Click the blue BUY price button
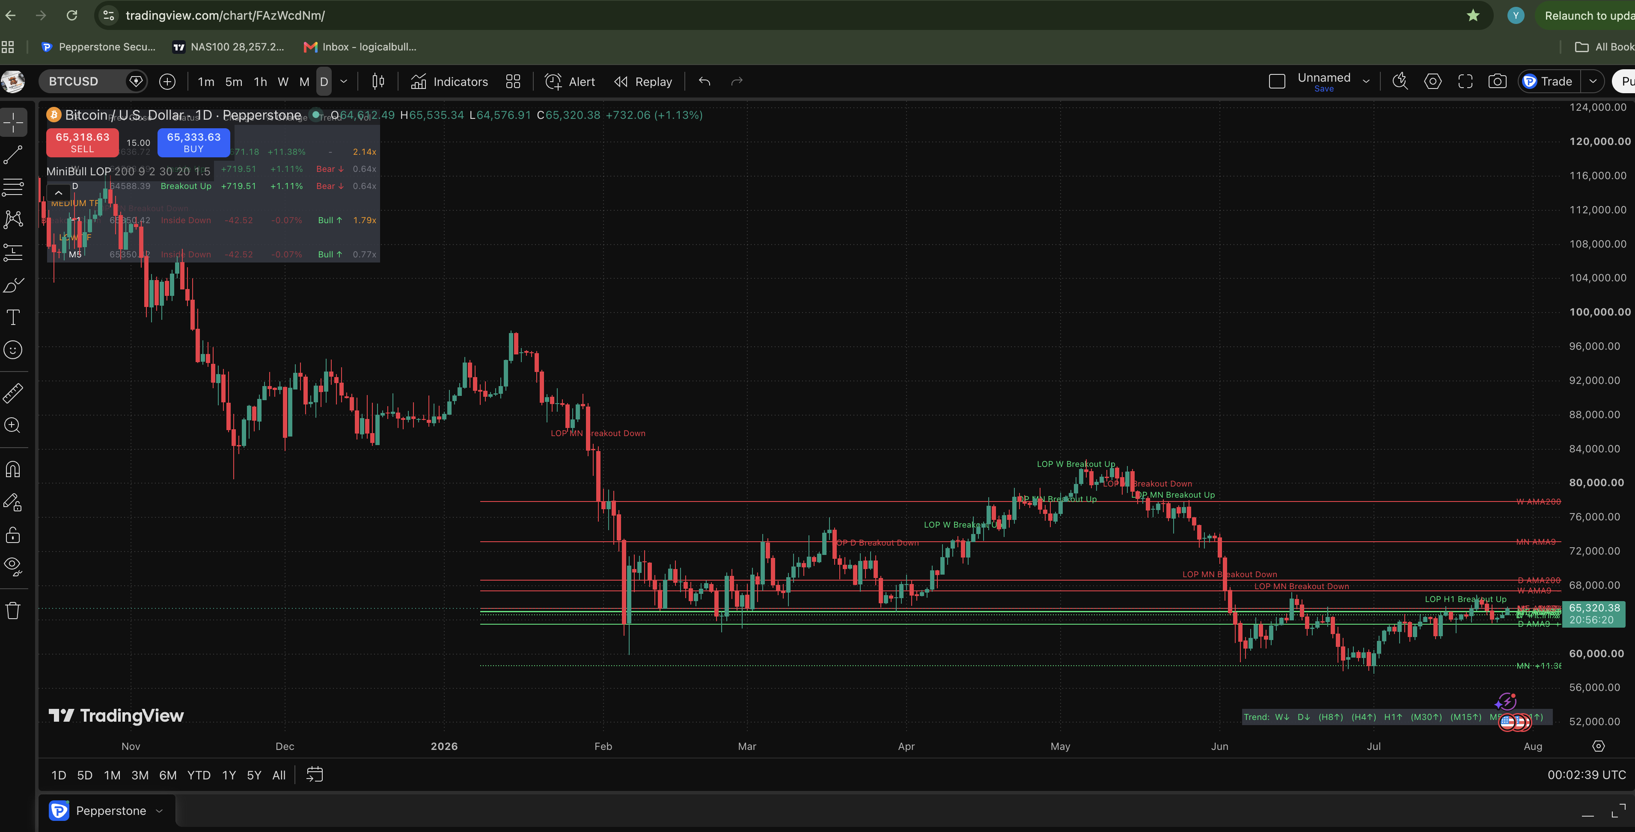This screenshot has width=1635, height=832. 193,143
